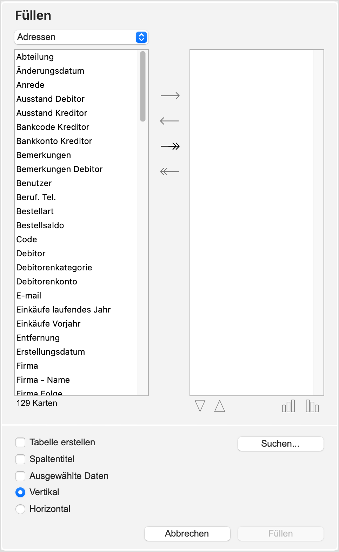Move selected field down with triangle icon
The height and width of the screenshot is (552, 339).
click(200, 406)
